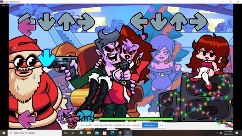Viewport: 242px width, 136px height.
Task: Open the Action Center notifications icon
Action: (x=237, y=133)
